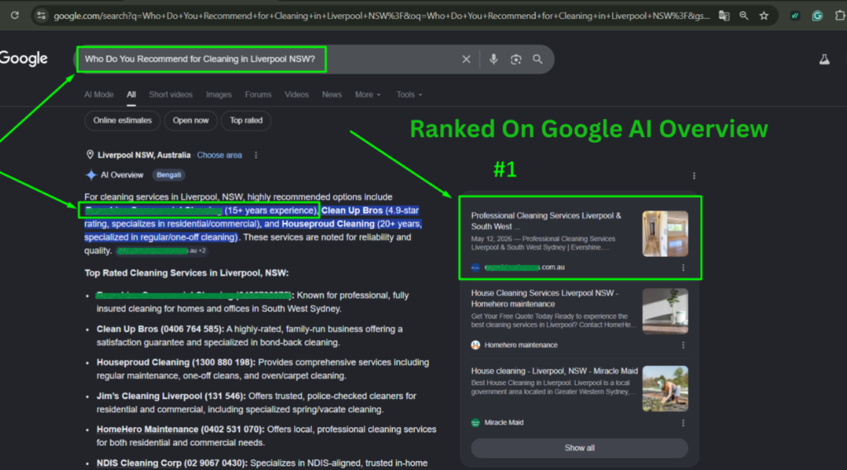Image resolution: width=847 pixels, height=470 pixels.
Task: Click the zoom magnifier icon in address bar
Action: coord(744,16)
